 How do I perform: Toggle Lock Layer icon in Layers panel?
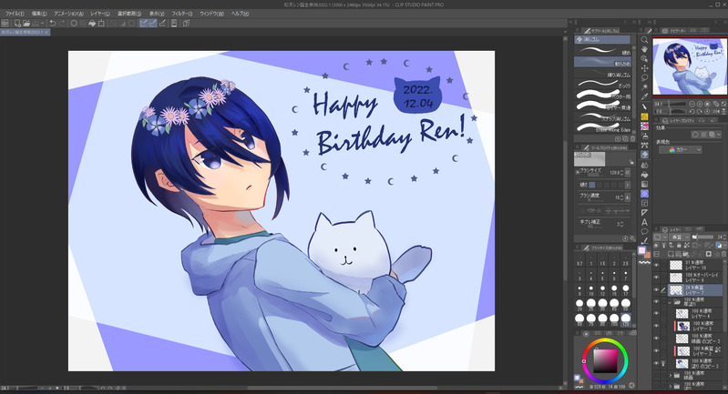[x=679, y=245]
